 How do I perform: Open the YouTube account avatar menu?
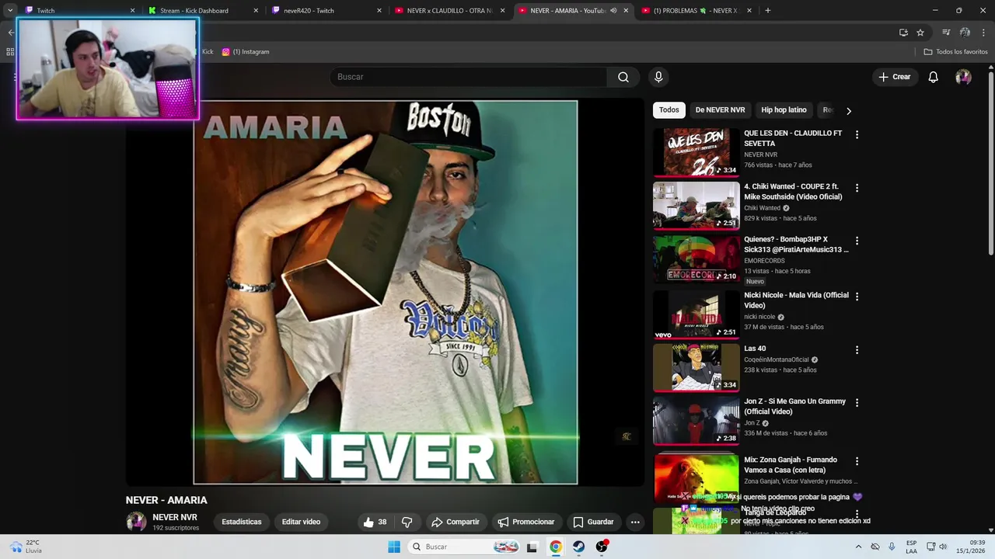pos(963,77)
